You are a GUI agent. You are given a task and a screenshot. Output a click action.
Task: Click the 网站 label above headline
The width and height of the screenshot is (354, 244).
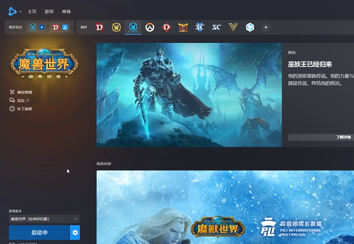point(291,52)
